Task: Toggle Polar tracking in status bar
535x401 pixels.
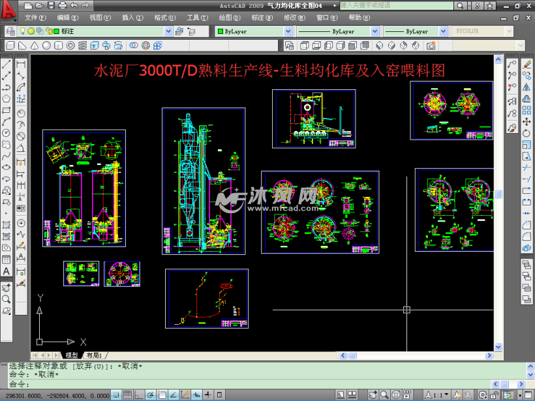Action: point(151,395)
